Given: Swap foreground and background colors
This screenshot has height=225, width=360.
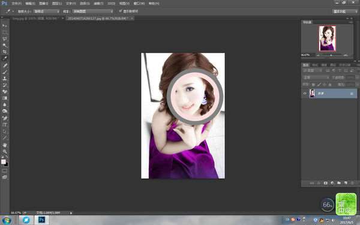Looking at the screenshot, I should tap(7, 157).
